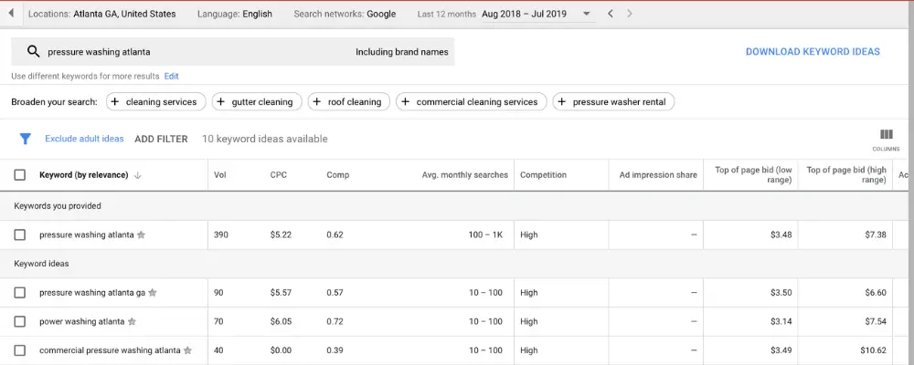Click the search magnifier icon
Viewport: 914px width, 365px height.
pyautogui.click(x=33, y=52)
